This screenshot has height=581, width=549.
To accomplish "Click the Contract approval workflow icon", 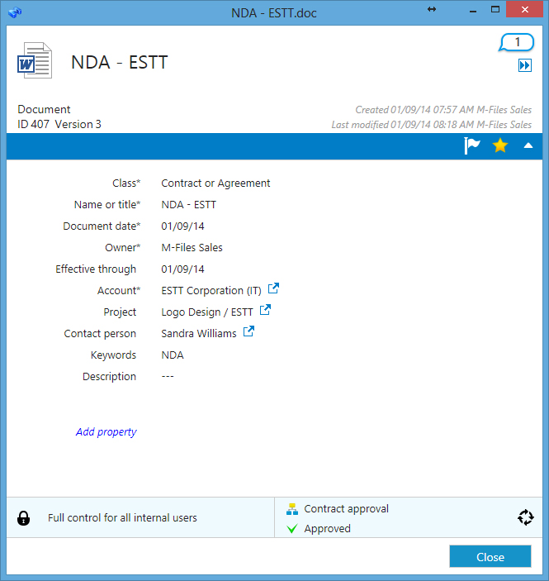I will coord(291,509).
